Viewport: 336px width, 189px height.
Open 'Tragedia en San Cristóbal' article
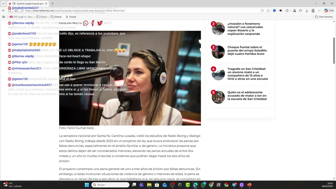point(248,74)
